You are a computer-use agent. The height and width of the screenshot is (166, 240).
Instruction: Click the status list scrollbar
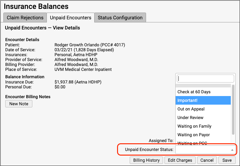pos(233,110)
